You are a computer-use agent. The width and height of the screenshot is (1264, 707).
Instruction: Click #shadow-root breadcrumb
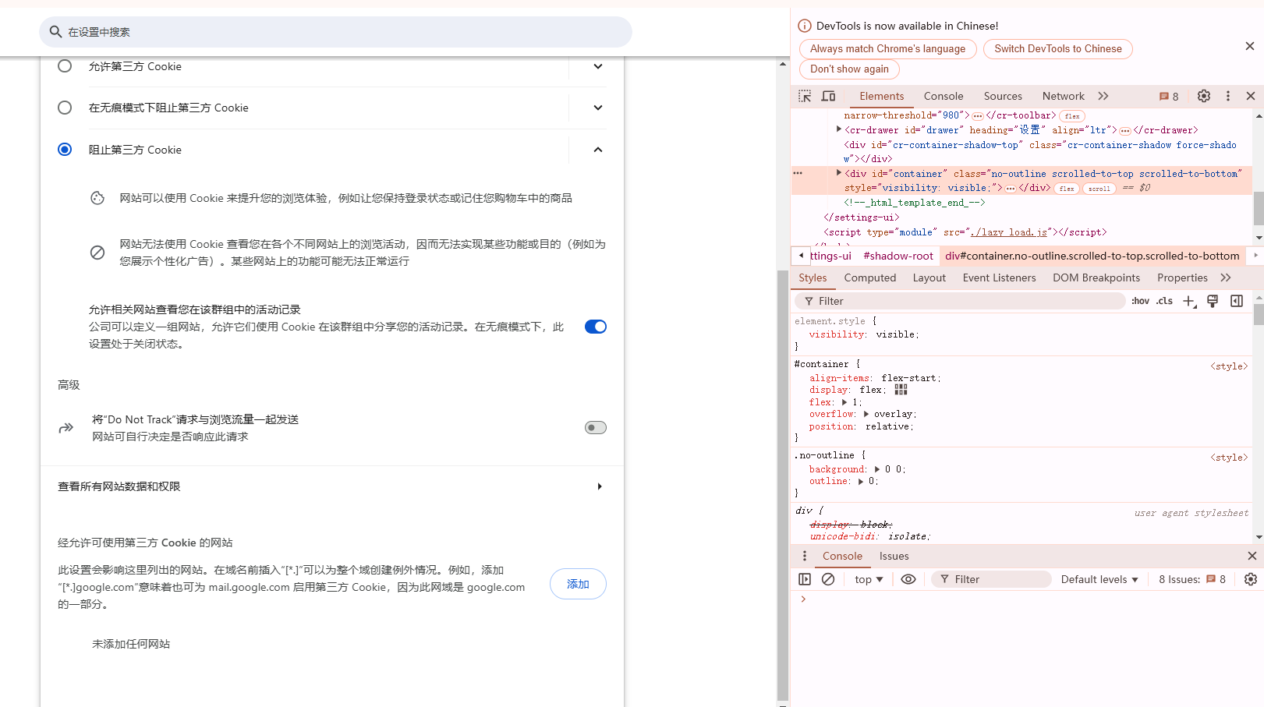pyautogui.click(x=898, y=256)
